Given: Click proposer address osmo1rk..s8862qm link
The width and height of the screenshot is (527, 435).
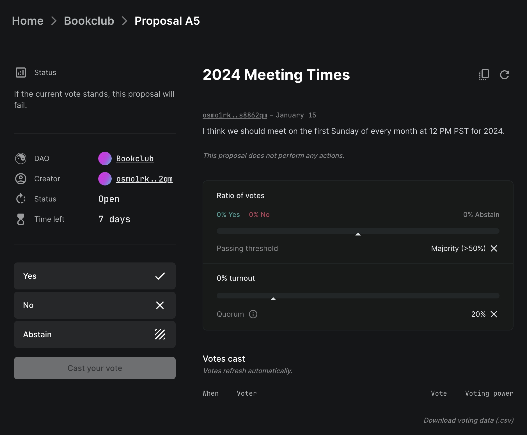Looking at the screenshot, I should pos(235,115).
